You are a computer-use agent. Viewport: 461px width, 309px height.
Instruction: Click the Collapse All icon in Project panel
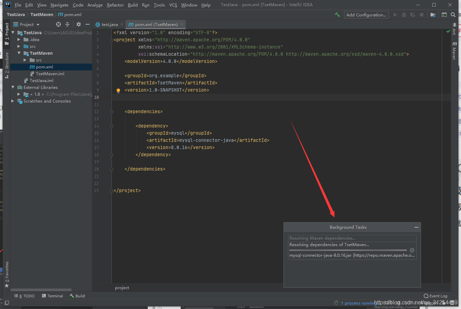click(x=67, y=24)
